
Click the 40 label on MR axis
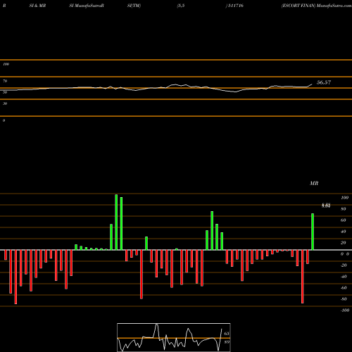(344, 232)
